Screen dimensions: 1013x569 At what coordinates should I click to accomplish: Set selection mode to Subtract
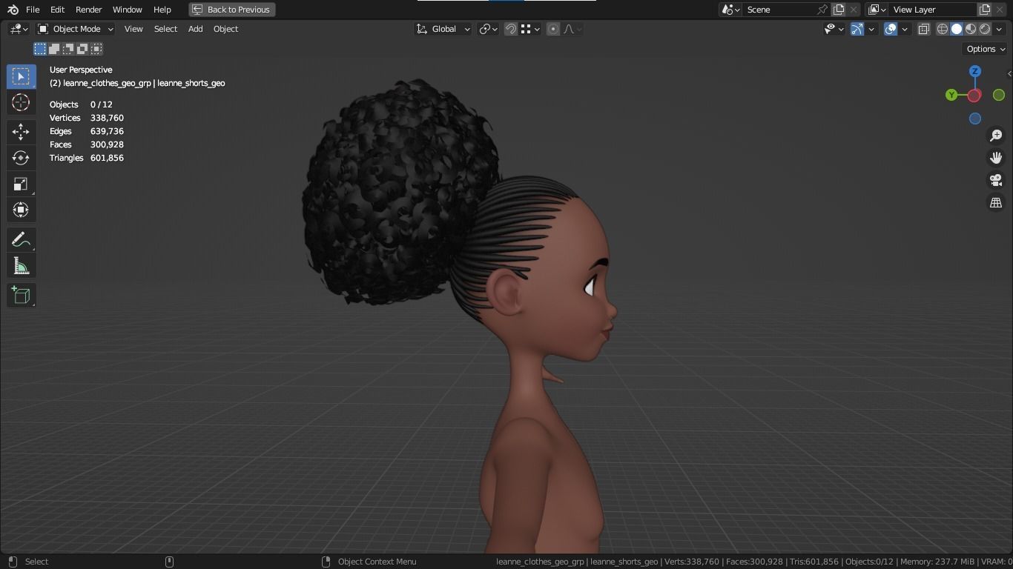68,49
